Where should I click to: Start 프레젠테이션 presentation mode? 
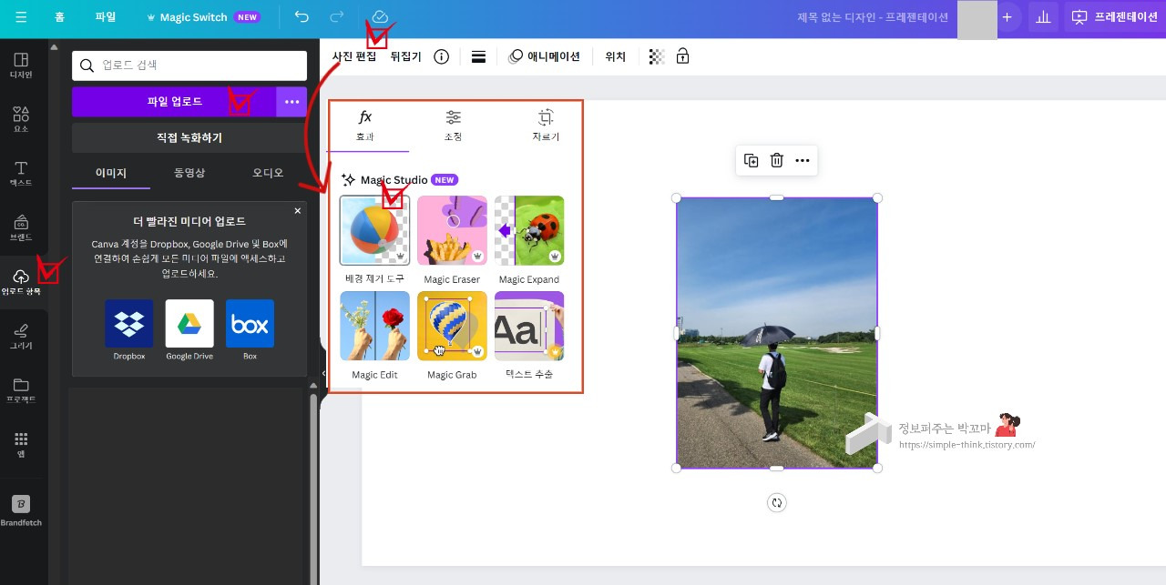(x=1114, y=17)
